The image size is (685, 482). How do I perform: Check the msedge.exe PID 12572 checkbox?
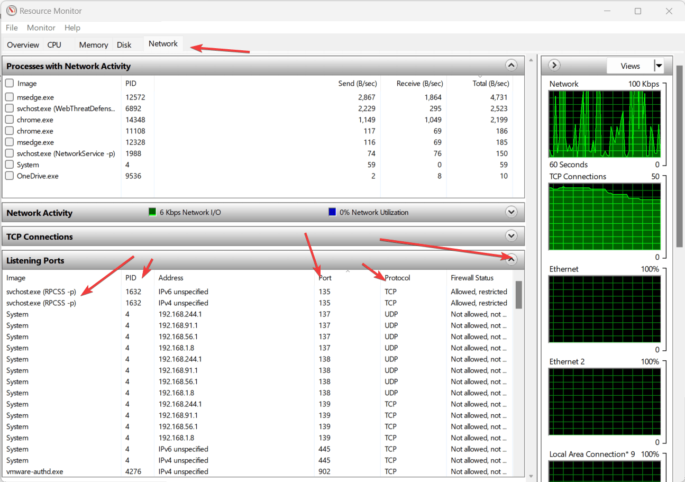coord(10,97)
